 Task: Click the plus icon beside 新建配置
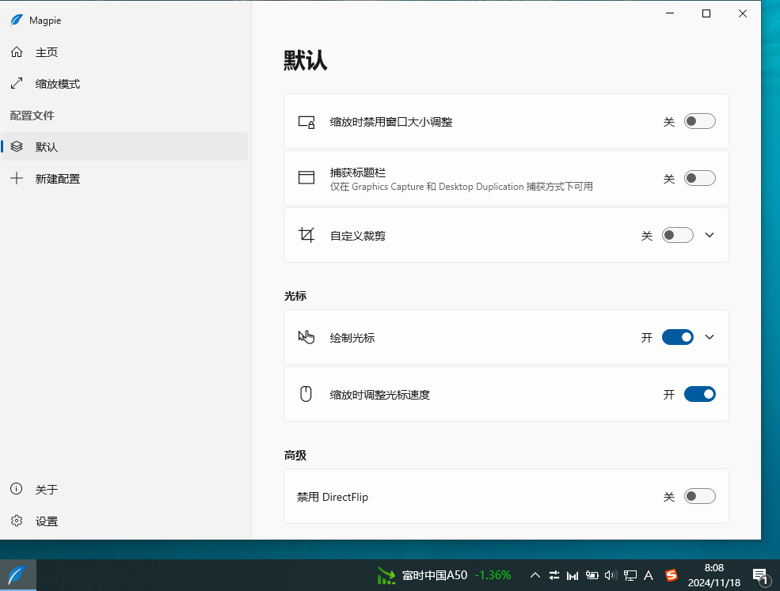point(17,178)
